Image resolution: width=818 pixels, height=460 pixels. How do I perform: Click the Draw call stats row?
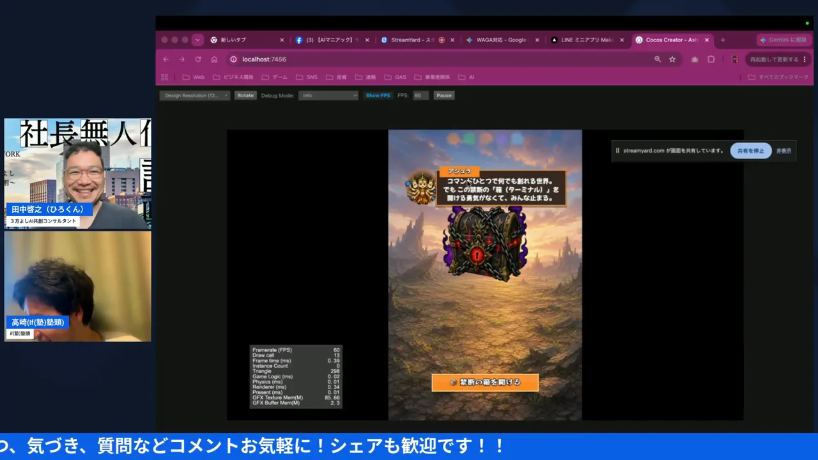pyautogui.click(x=296, y=355)
